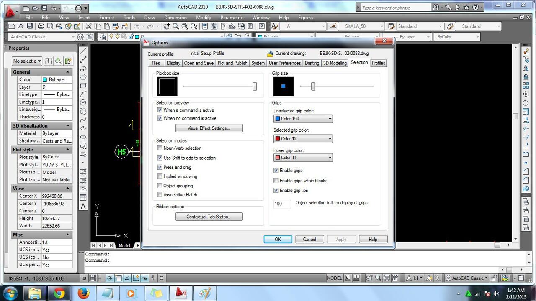Click the Zoom Realtime magnifier icon
Image resolution: width=536 pixels, height=301 pixels.
175,26
